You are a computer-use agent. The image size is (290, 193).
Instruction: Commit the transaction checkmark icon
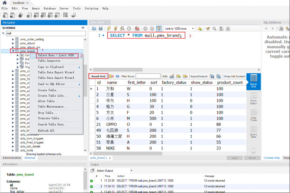tap(145, 29)
